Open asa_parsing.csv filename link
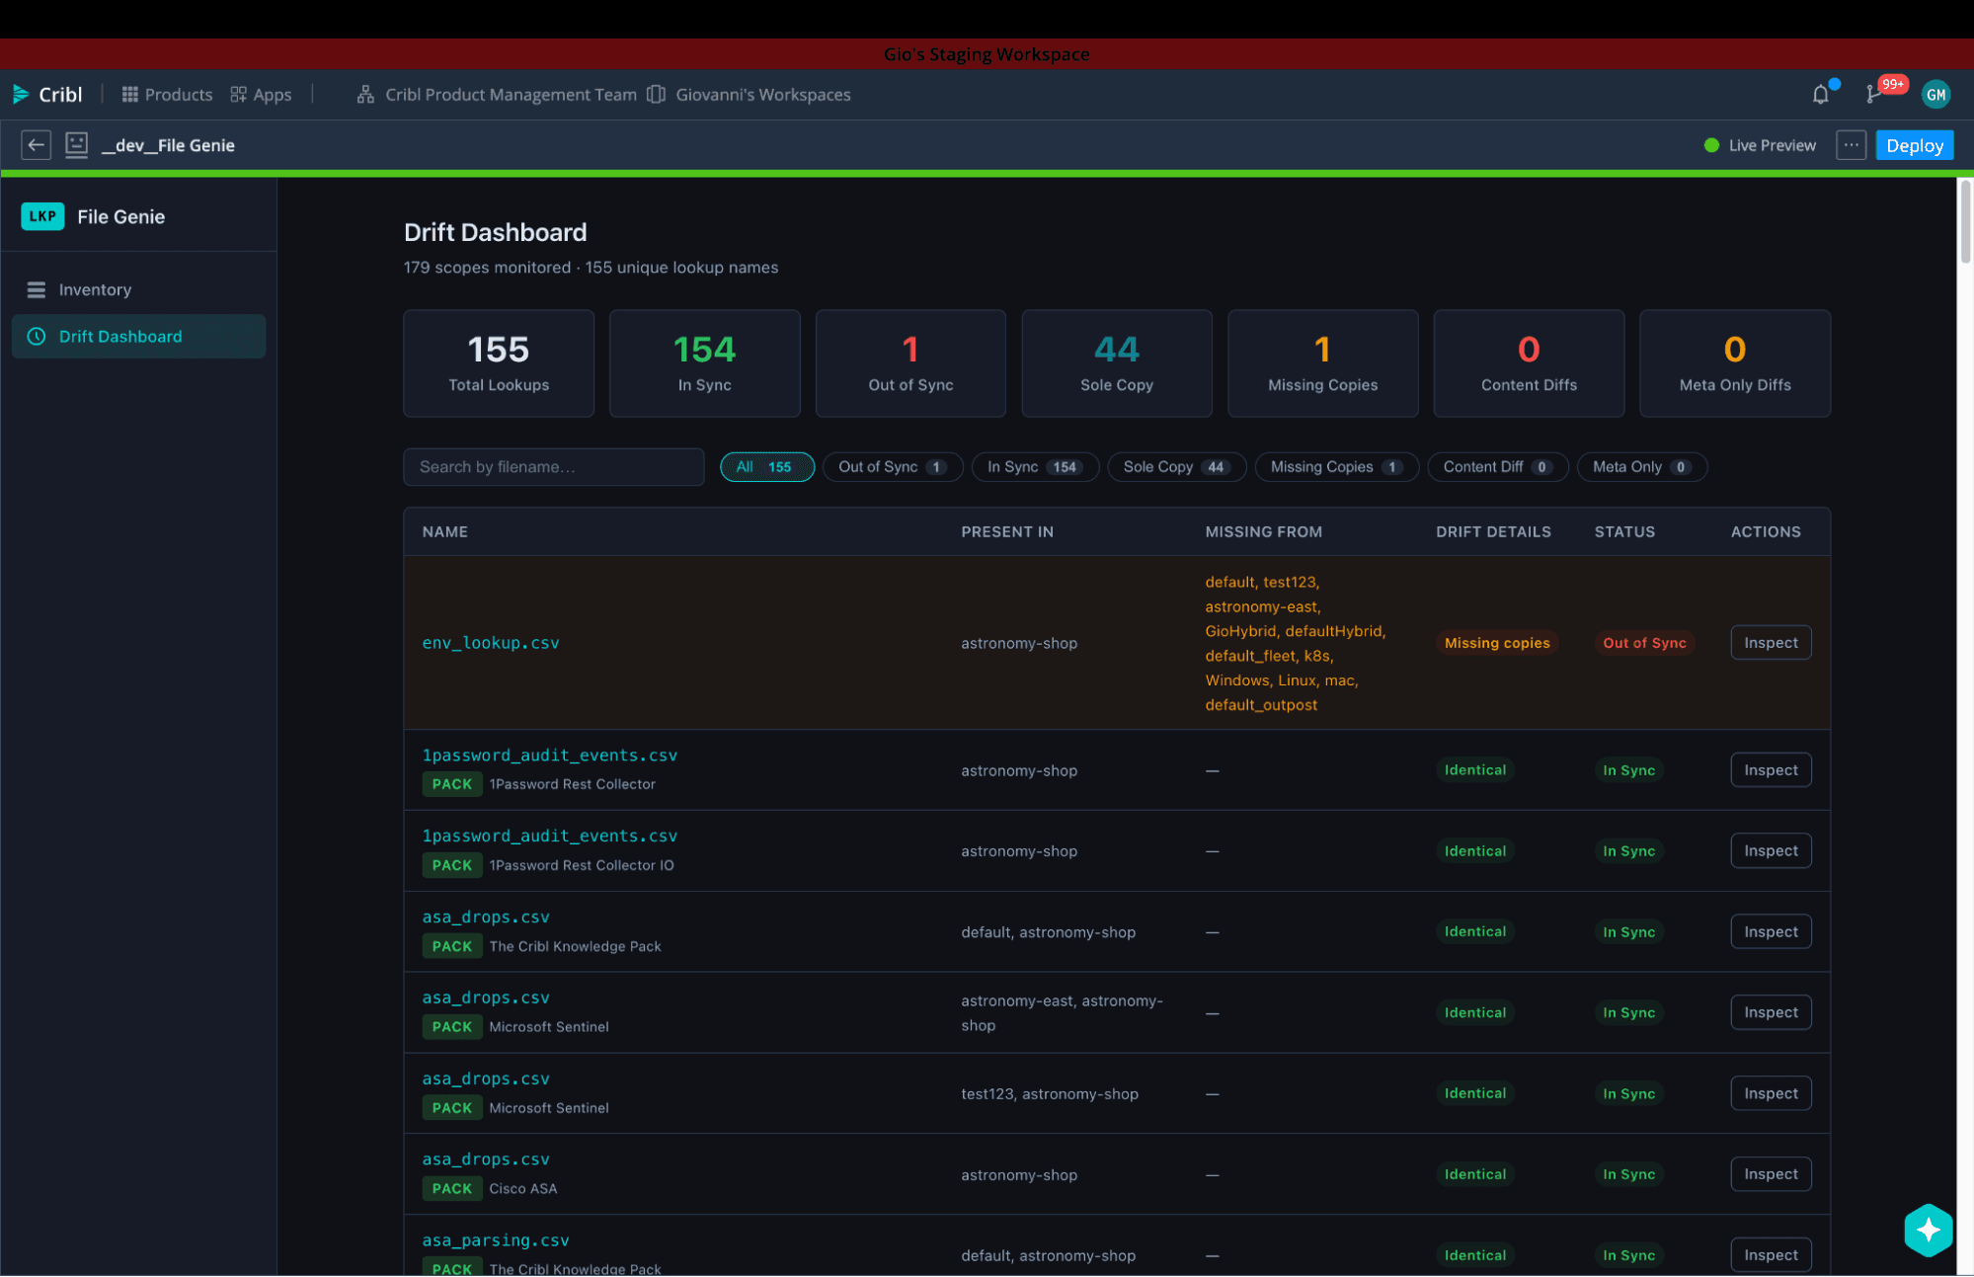The height and width of the screenshot is (1277, 1974). 496,1240
